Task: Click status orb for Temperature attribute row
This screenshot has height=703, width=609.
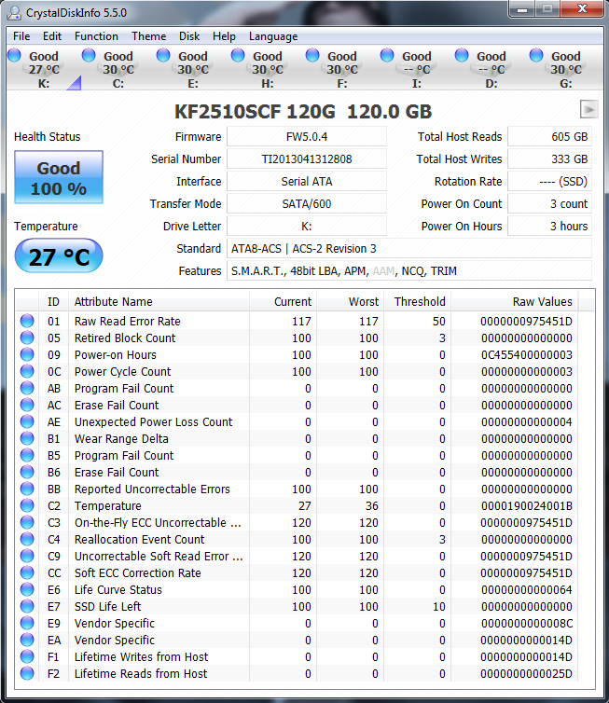Action: (x=27, y=506)
